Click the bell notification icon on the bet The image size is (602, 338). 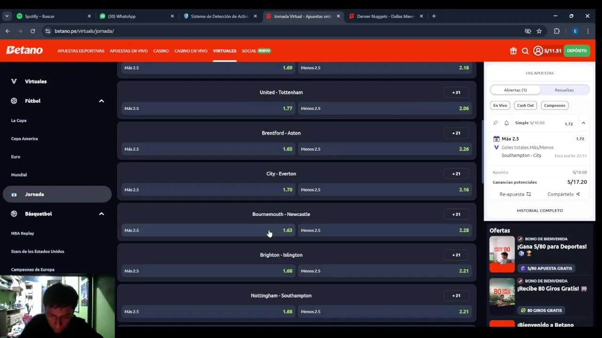point(507,123)
